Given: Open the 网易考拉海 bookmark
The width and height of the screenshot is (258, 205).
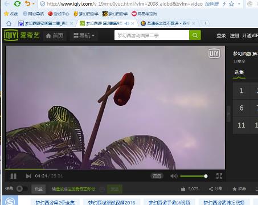Looking at the screenshot, I should (144, 14).
